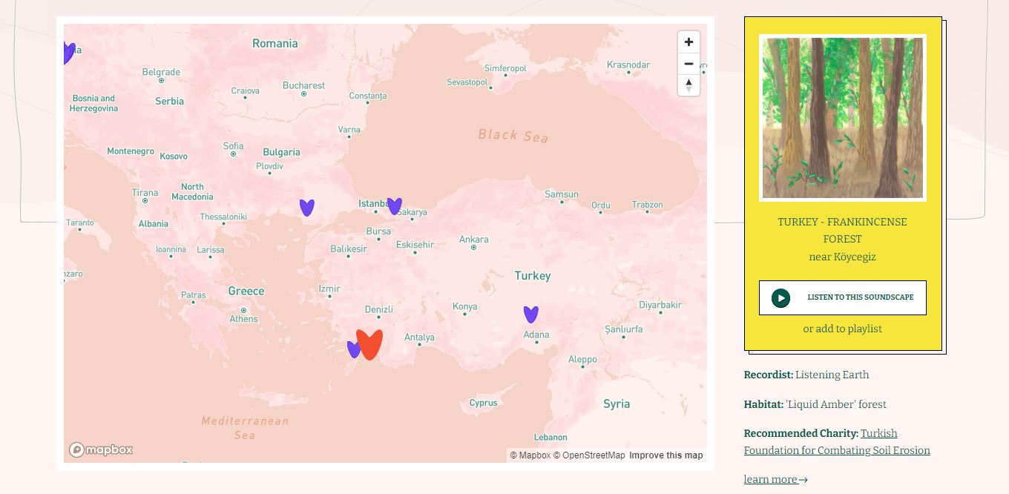Click the frankincense forest artwork thumbnail
Screen dimensions: 1009x494
coord(842,118)
